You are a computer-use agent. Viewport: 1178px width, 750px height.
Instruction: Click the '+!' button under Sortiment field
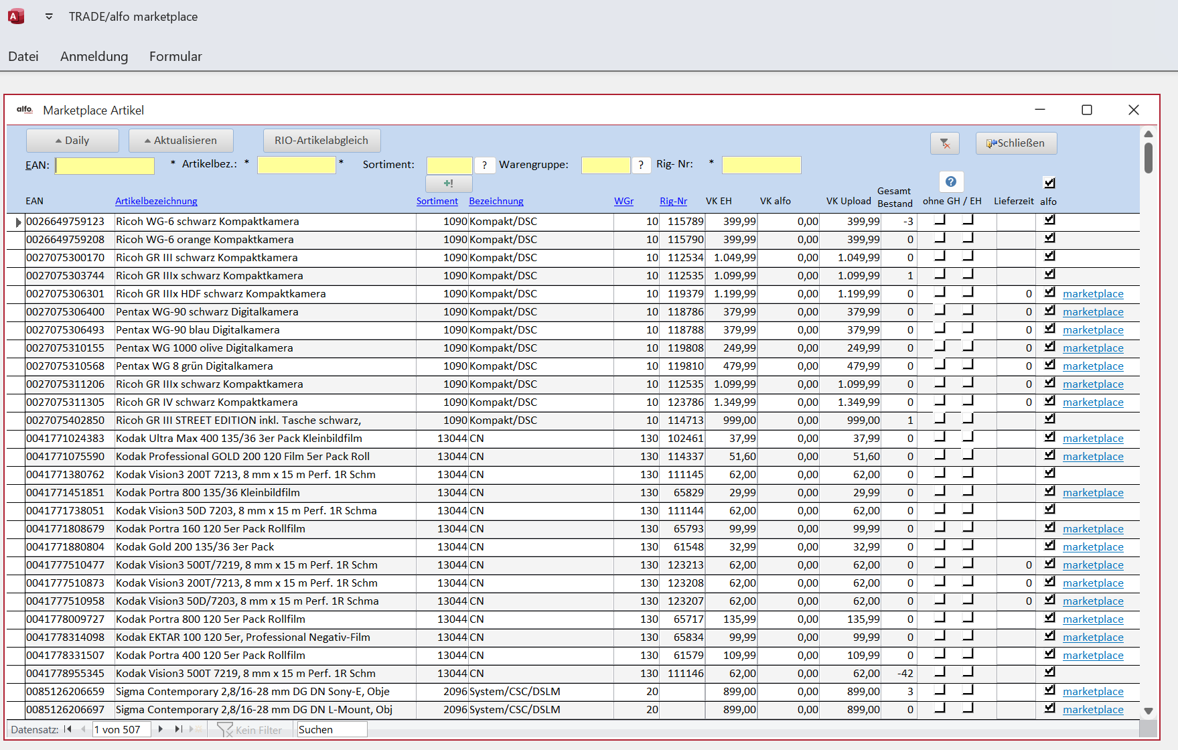[449, 183]
